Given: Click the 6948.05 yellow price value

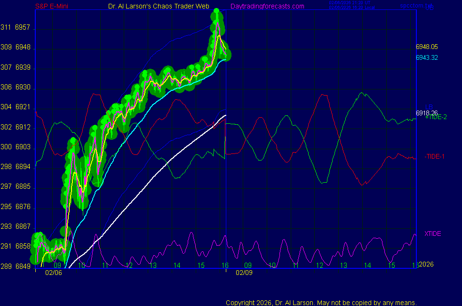Looking at the screenshot, I should [x=427, y=47].
